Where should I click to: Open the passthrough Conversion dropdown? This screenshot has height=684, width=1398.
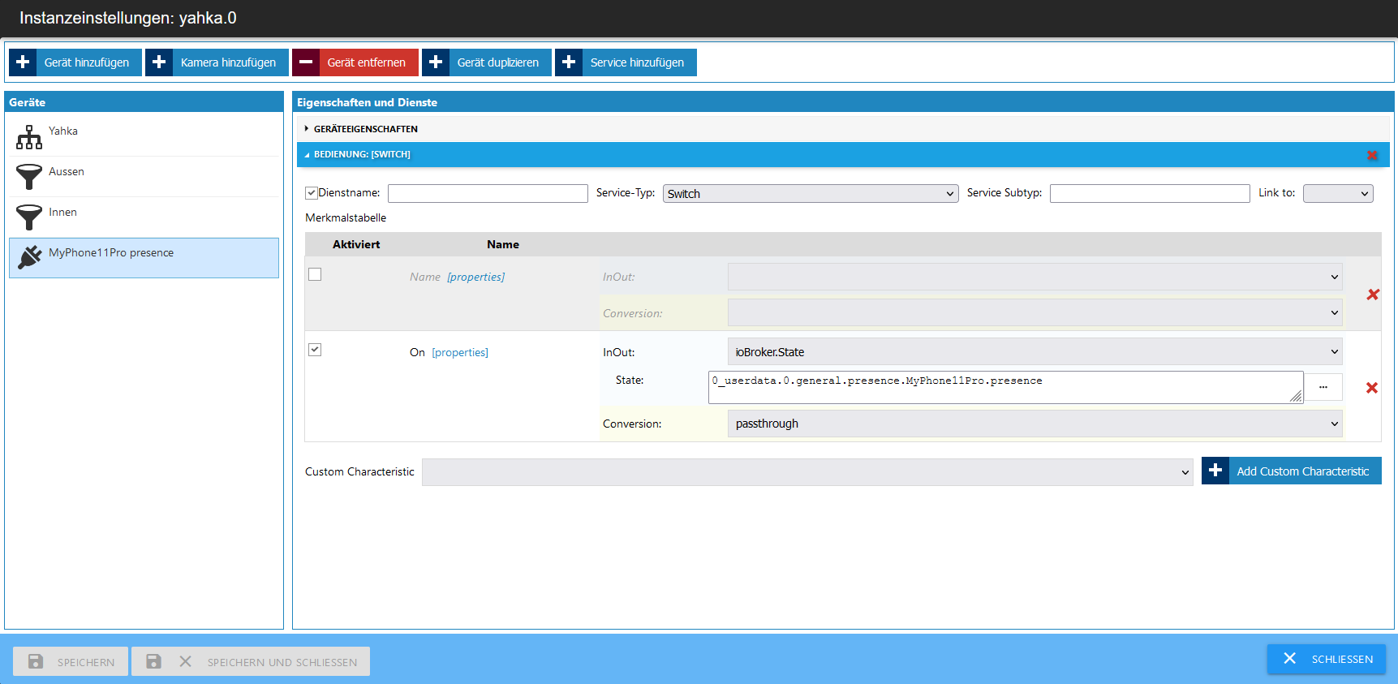(1035, 424)
